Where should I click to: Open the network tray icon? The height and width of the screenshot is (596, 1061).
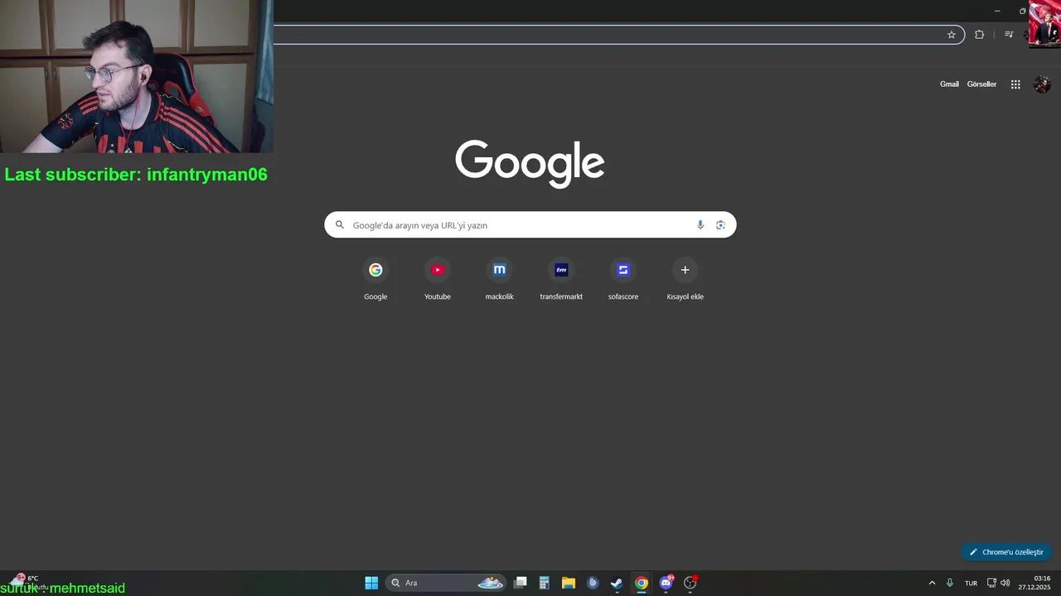991,583
